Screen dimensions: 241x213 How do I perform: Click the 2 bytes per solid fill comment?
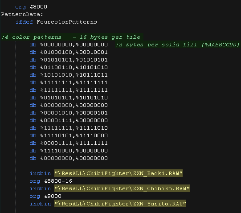coord(178,45)
